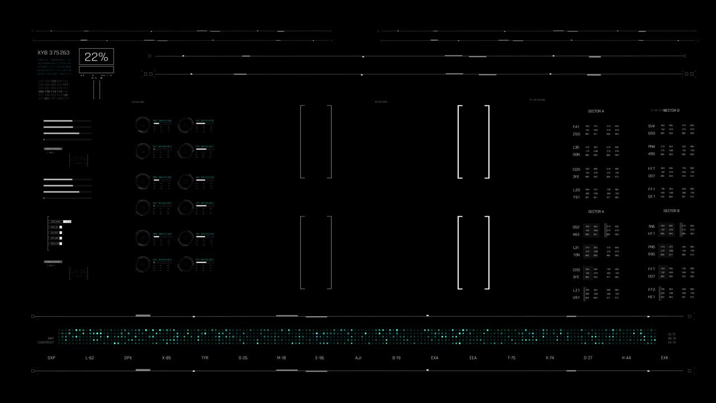Select the G52 row code
The width and height of the screenshot is (716, 403).
576,227
